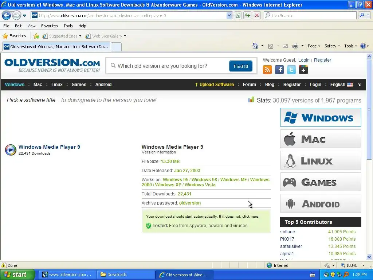Select the OldVersion page tab
Screen dimensions: 373x280
(x=56, y=47)
